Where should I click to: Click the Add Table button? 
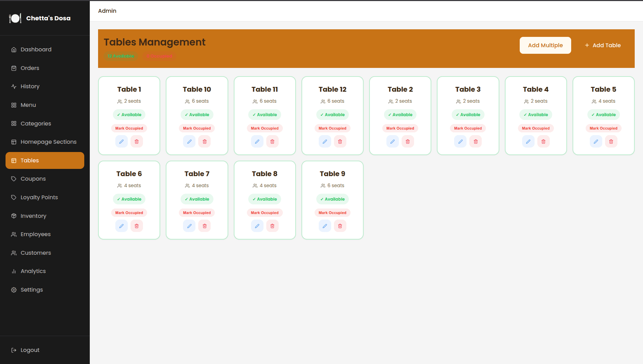[603, 45]
